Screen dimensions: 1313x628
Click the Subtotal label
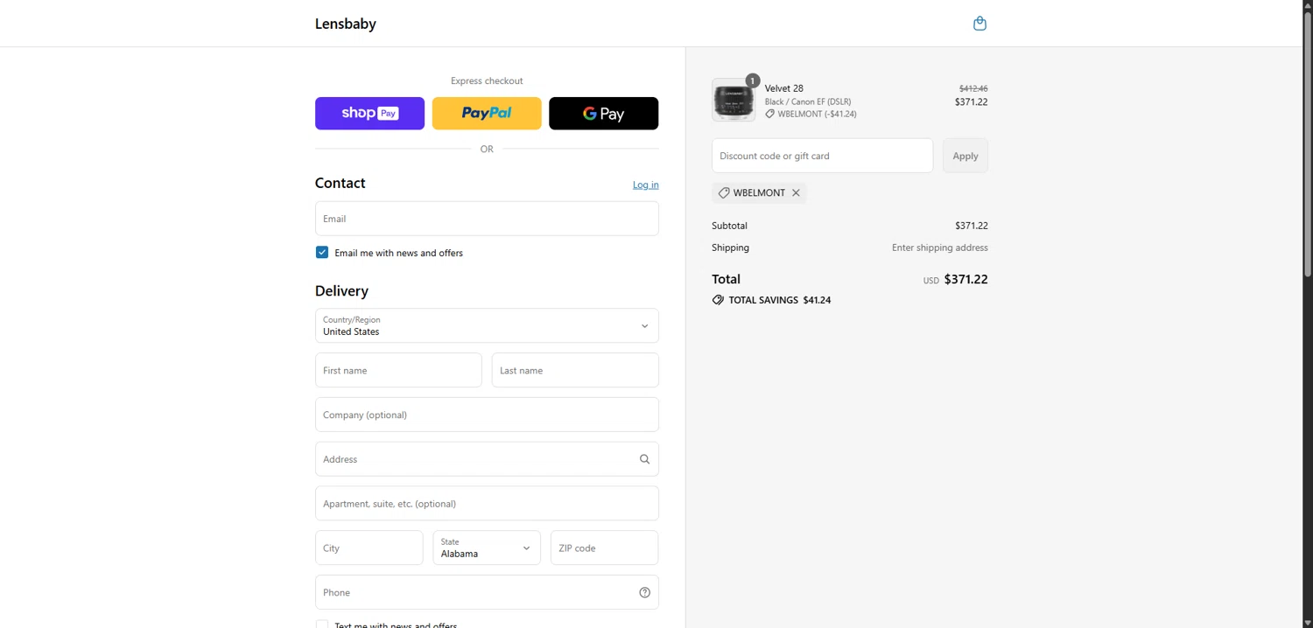click(x=729, y=226)
